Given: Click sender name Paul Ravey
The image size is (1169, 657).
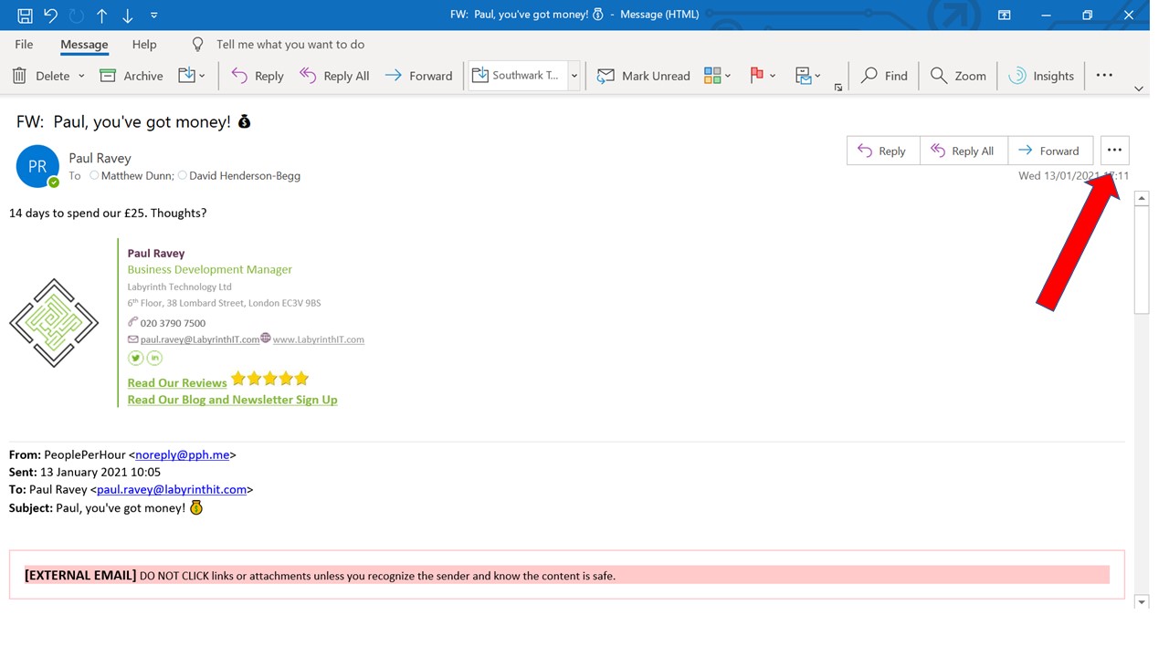Looking at the screenshot, I should click(100, 158).
